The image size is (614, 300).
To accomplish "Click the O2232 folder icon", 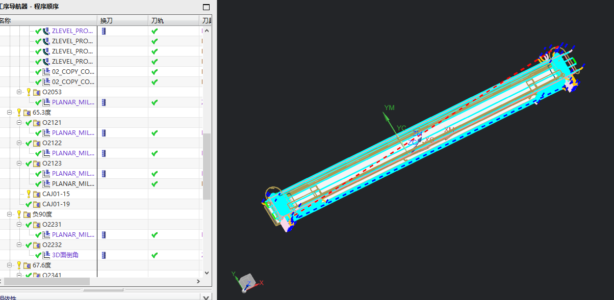I will click(37, 245).
